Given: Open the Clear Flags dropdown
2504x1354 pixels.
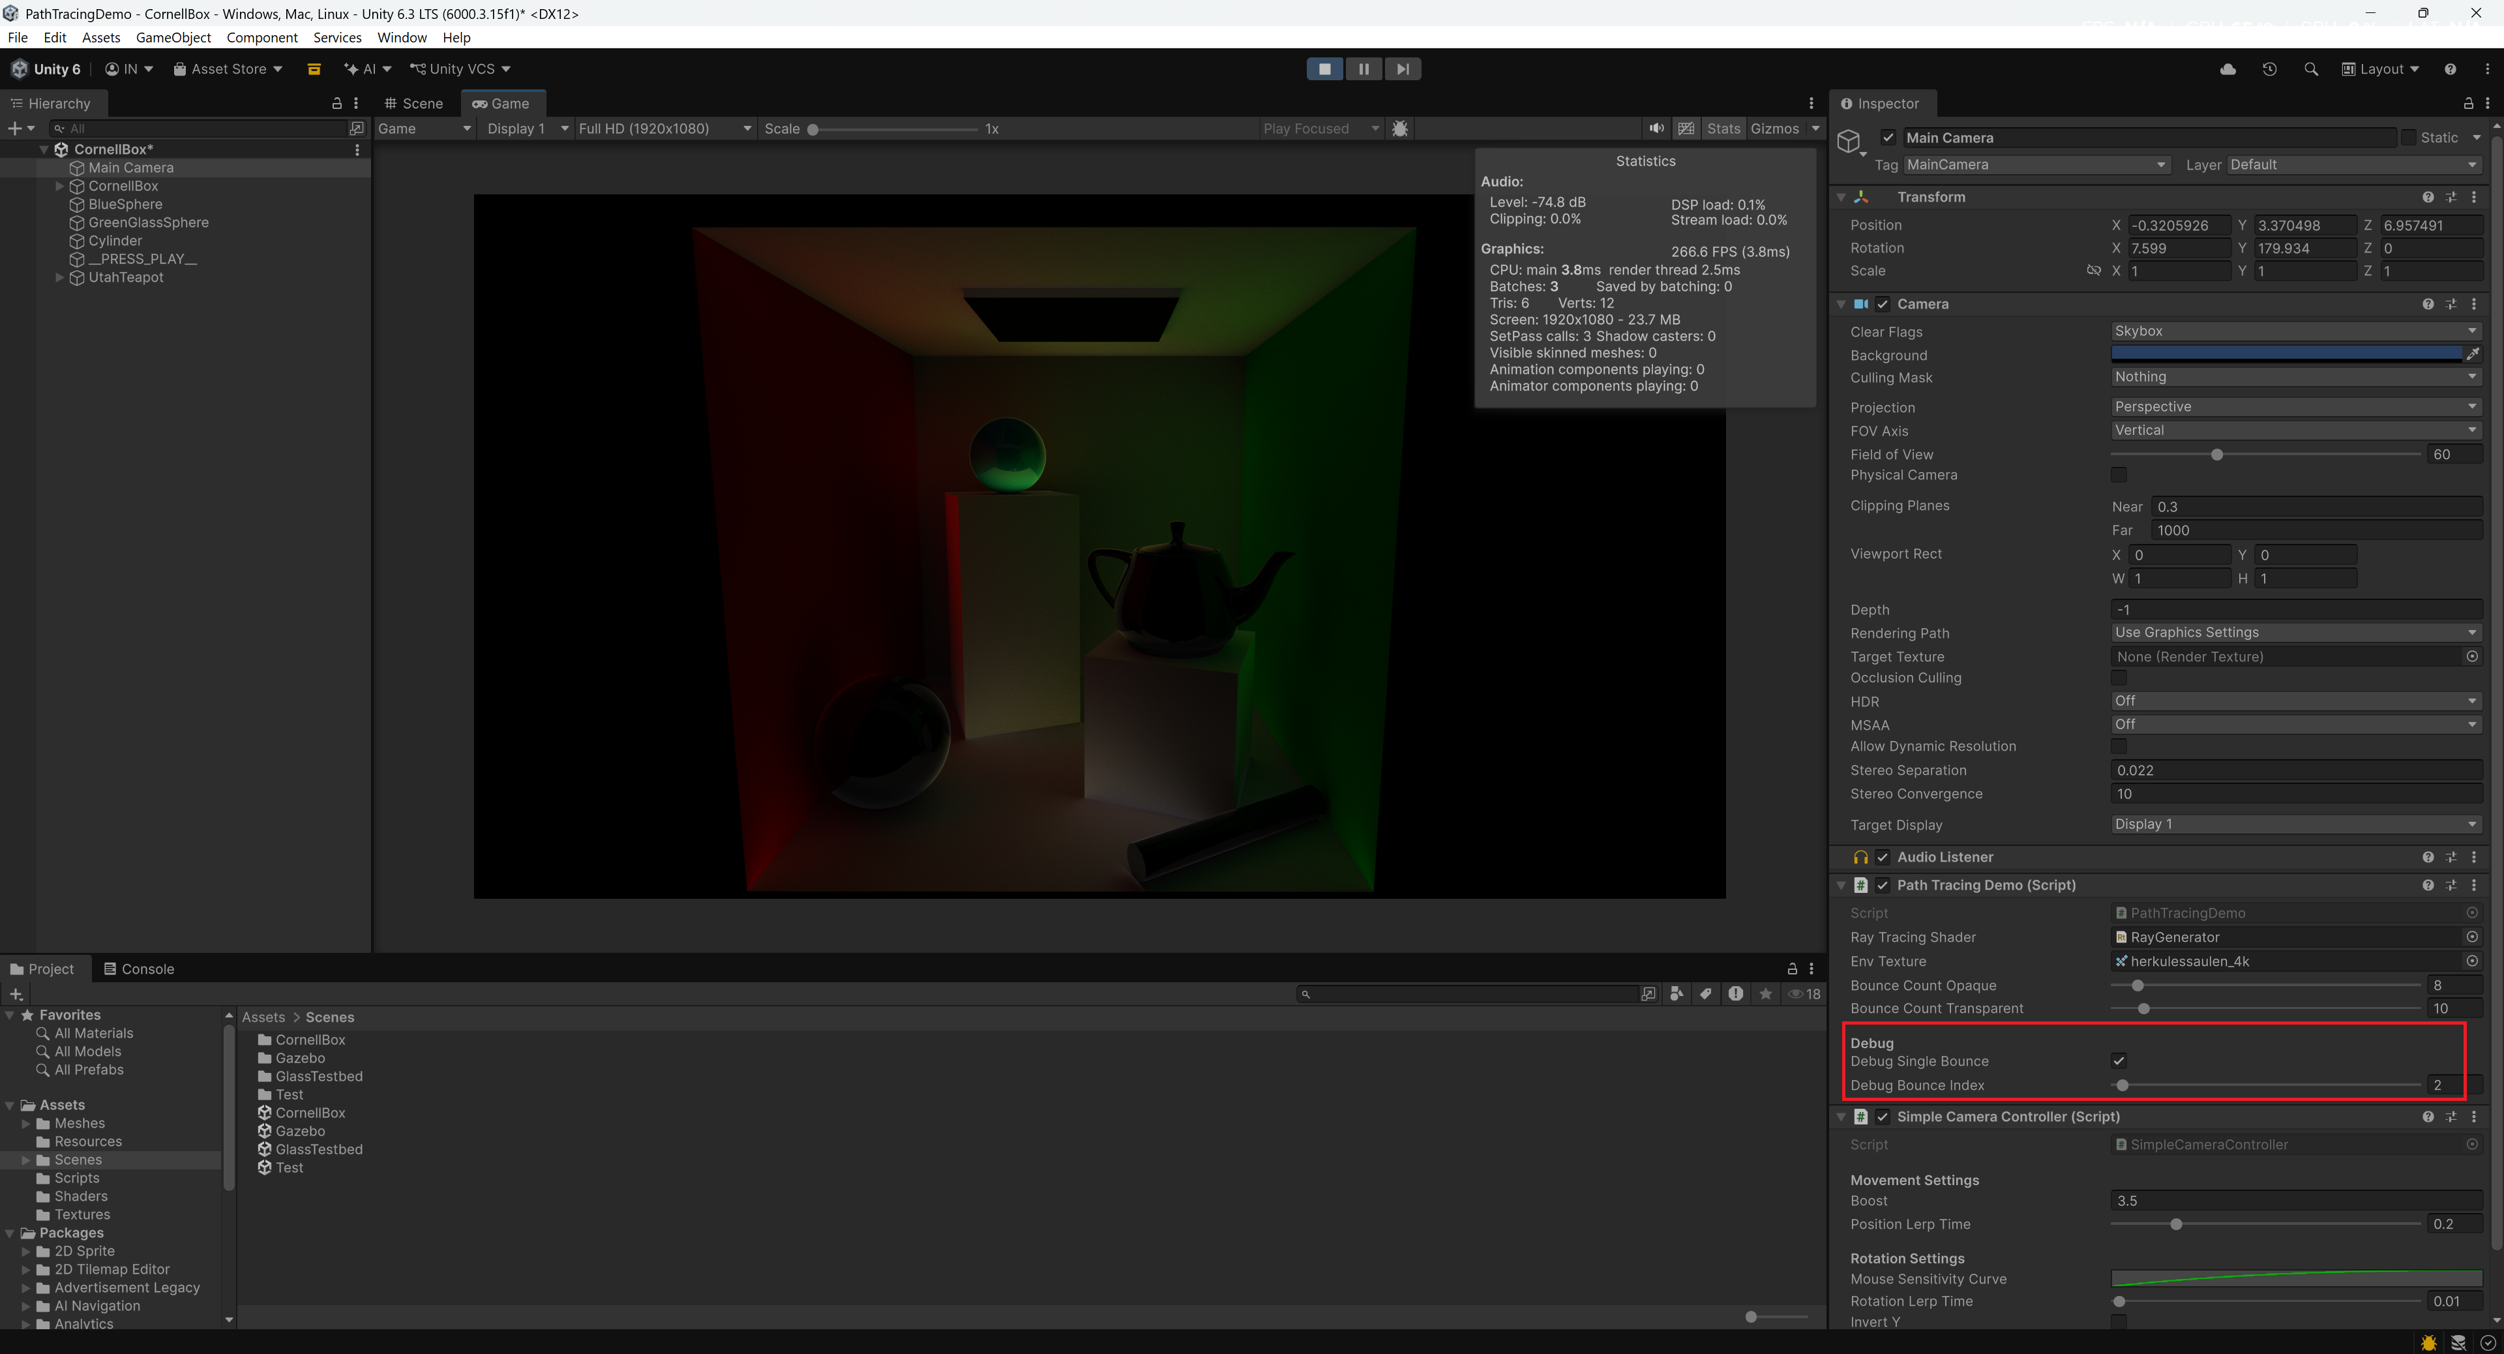Looking at the screenshot, I should point(2296,331).
